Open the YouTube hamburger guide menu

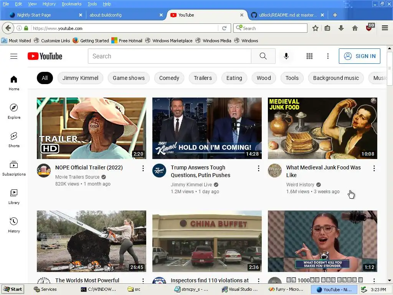(x=14, y=56)
